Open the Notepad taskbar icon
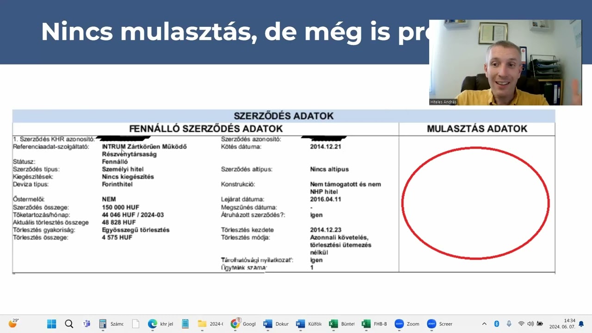The image size is (592, 333). (x=185, y=324)
